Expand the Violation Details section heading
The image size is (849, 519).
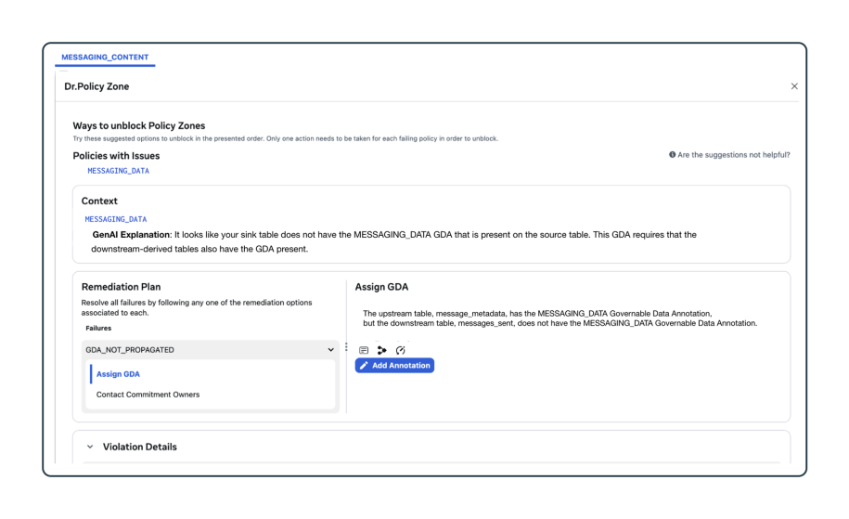[139, 447]
